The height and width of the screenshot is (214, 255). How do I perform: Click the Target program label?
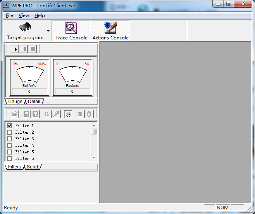25,37
